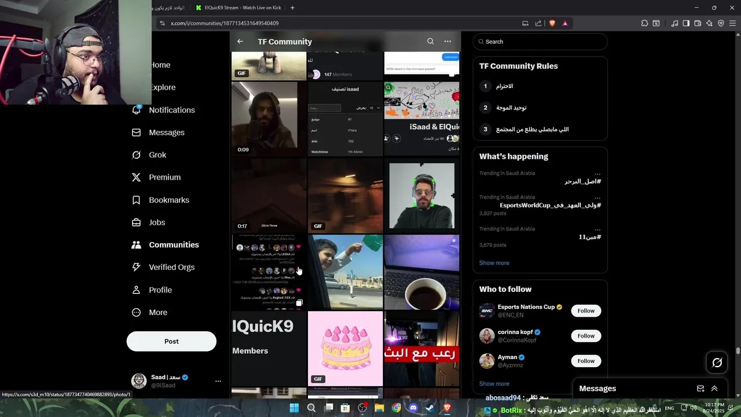
Task: Open the boy waving green flag photo
Action: click(345, 272)
